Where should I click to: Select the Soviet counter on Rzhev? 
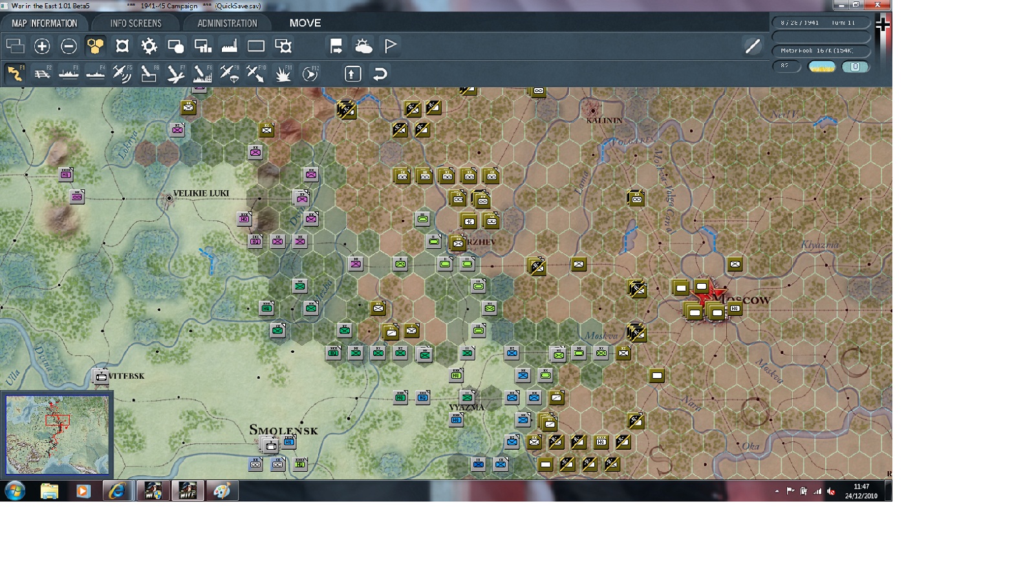[x=458, y=244]
